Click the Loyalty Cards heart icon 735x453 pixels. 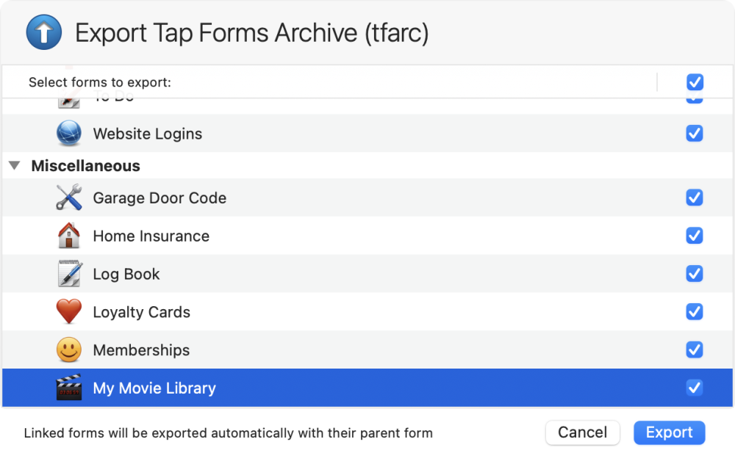(x=69, y=312)
